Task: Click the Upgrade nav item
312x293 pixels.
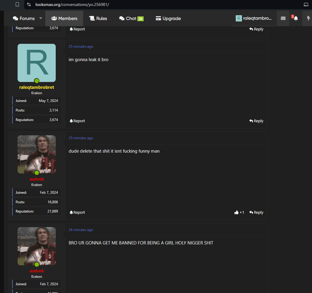Action: click(168, 18)
